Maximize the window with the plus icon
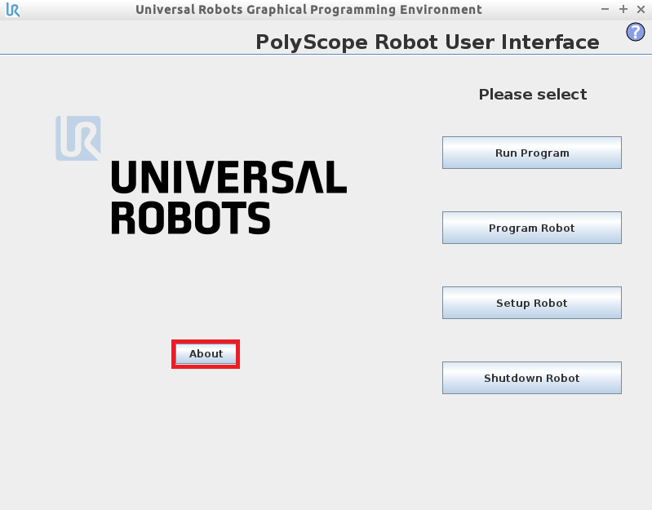Screen dimensions: 652x510 (x=623, y=9)
